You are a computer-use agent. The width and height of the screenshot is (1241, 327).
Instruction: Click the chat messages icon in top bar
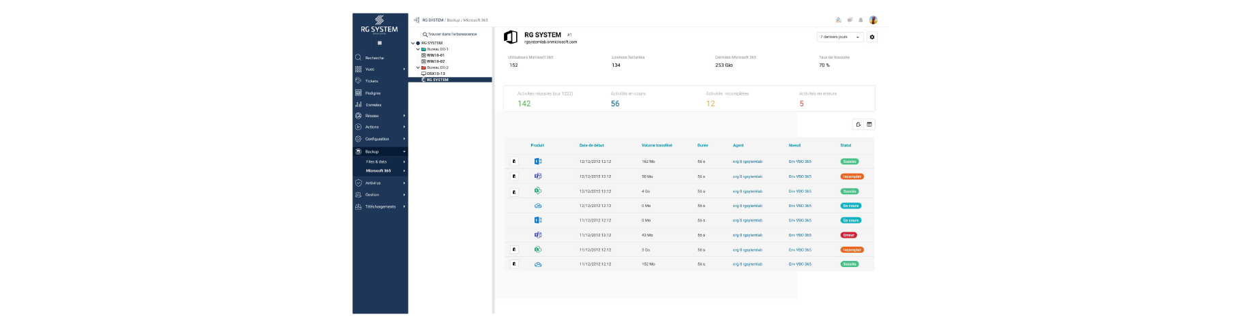pyautogui.click(x=850, y=20)
